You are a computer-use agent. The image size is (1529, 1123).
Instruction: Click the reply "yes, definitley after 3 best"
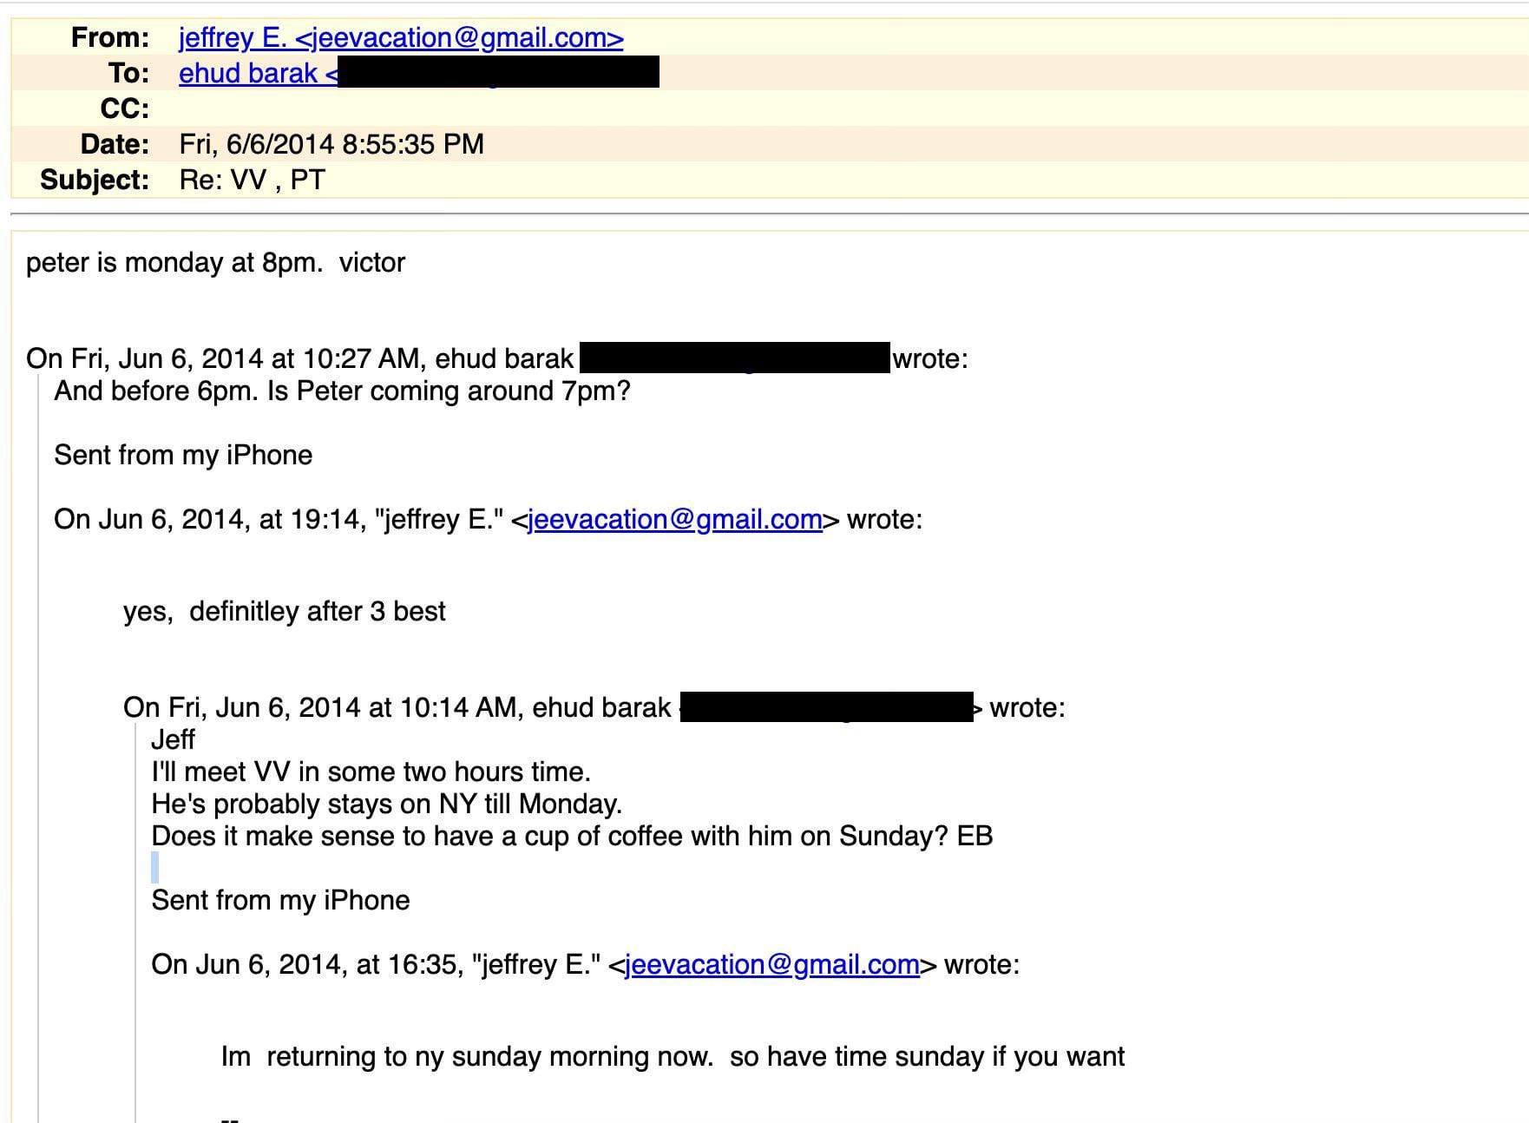pos(285,612)
